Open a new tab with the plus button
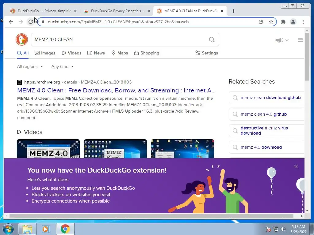The image size is (314, 235). pyautogui.click(x=233, y=11)
